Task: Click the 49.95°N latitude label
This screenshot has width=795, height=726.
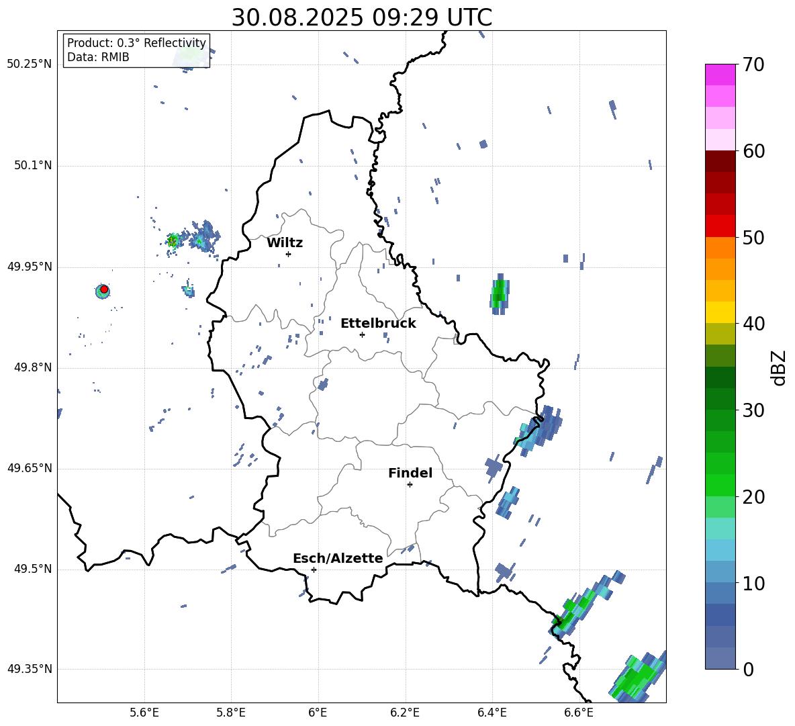Action: point(30,267)
